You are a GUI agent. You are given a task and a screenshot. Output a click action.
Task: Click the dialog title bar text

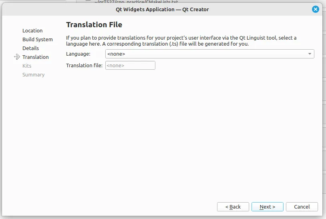click(x=162, y=9)
